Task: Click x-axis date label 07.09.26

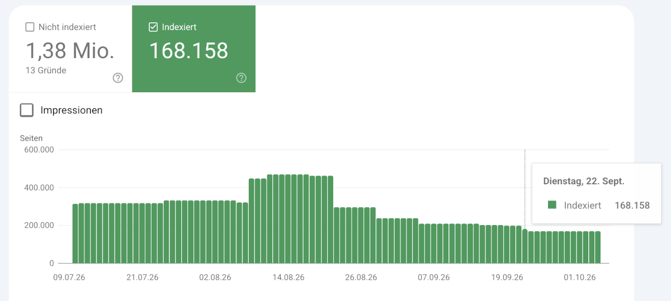Action: pyautogui.click(x=434, y=277)
